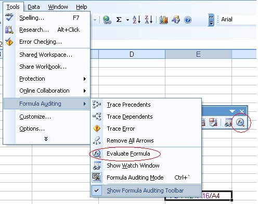
Task: Click the Insert Hyperlink globe icon
Action: tap(107, 20)
